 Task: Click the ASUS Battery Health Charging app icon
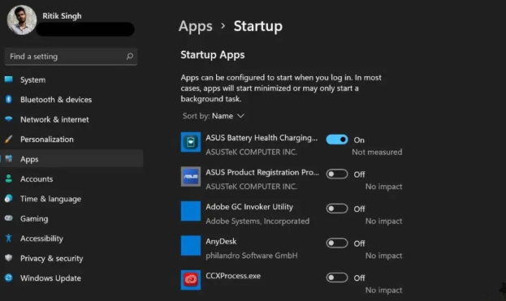(x=190, y=142)
